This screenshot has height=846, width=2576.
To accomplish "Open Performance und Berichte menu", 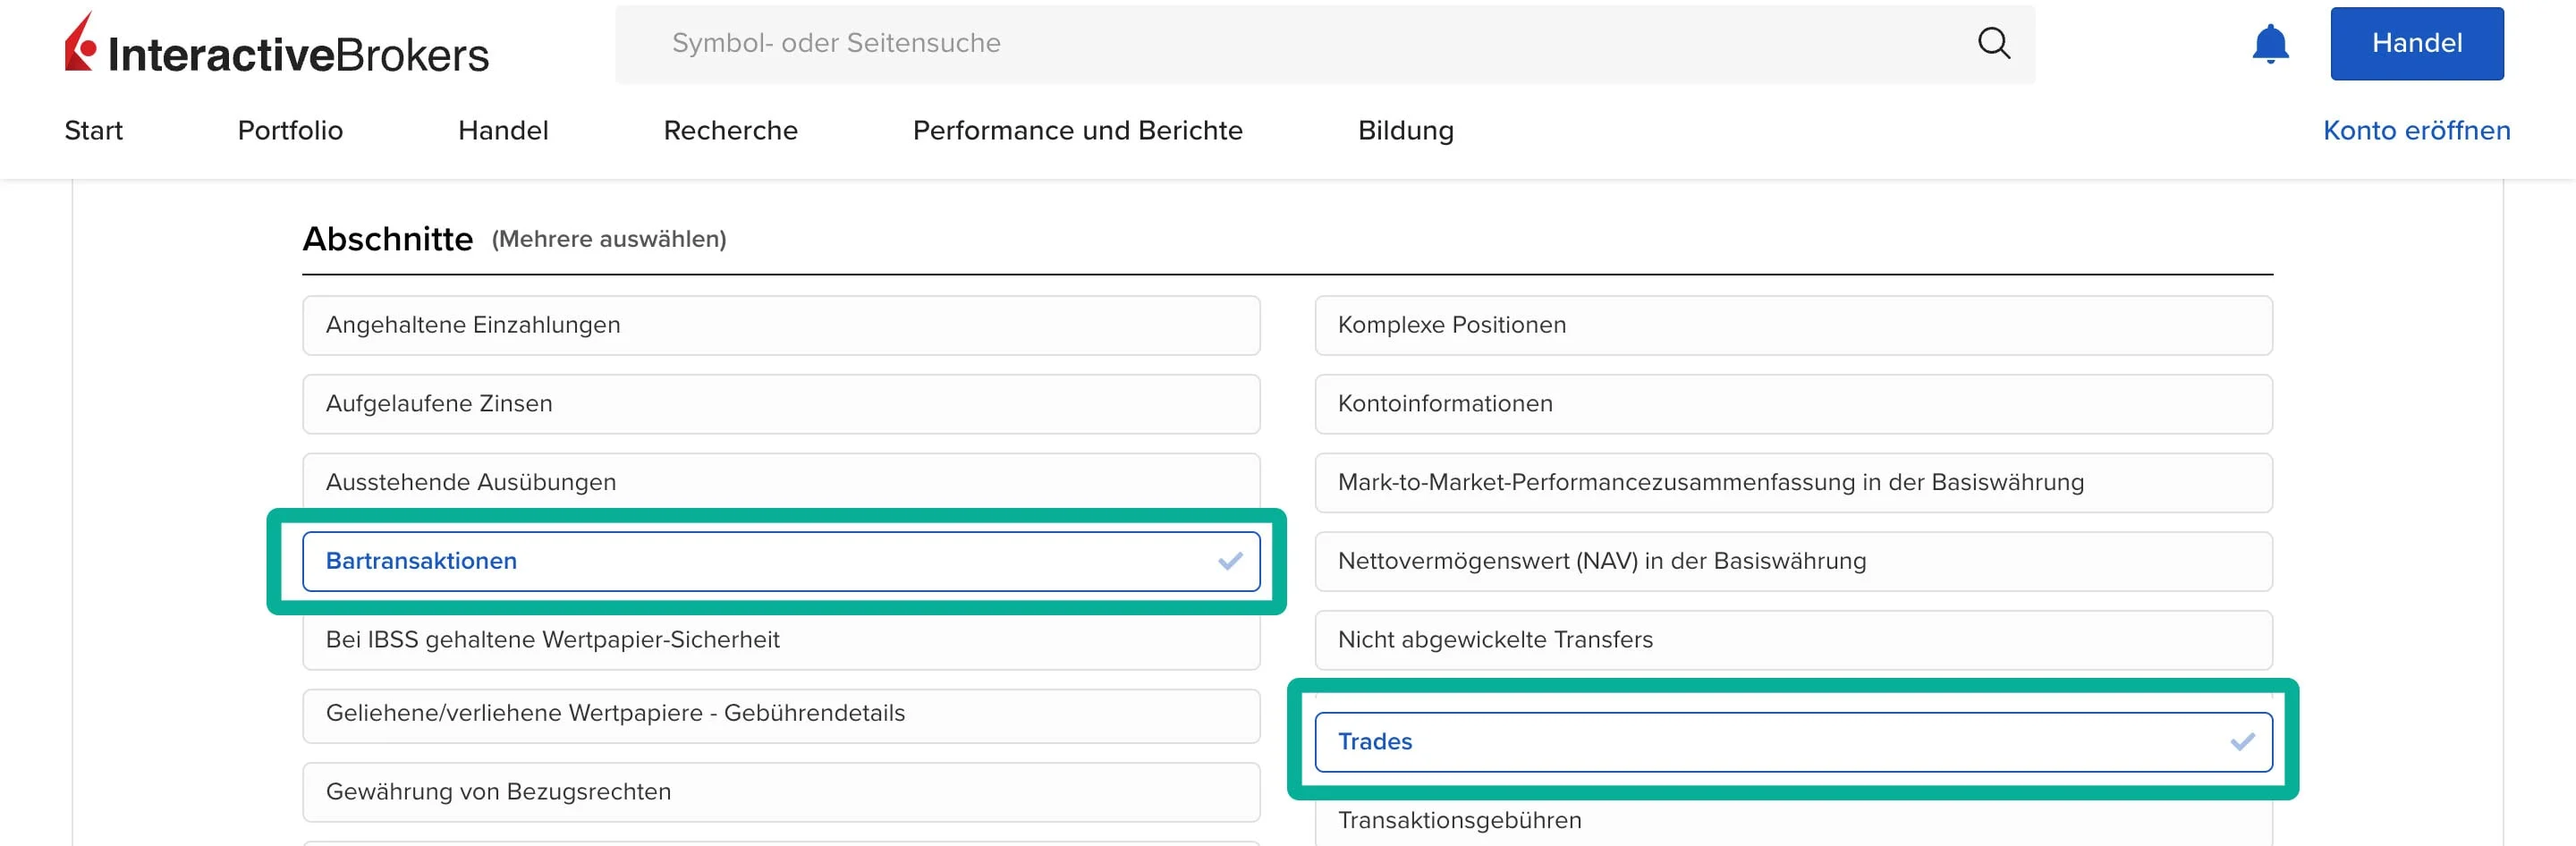I will tap(1077, 131).
